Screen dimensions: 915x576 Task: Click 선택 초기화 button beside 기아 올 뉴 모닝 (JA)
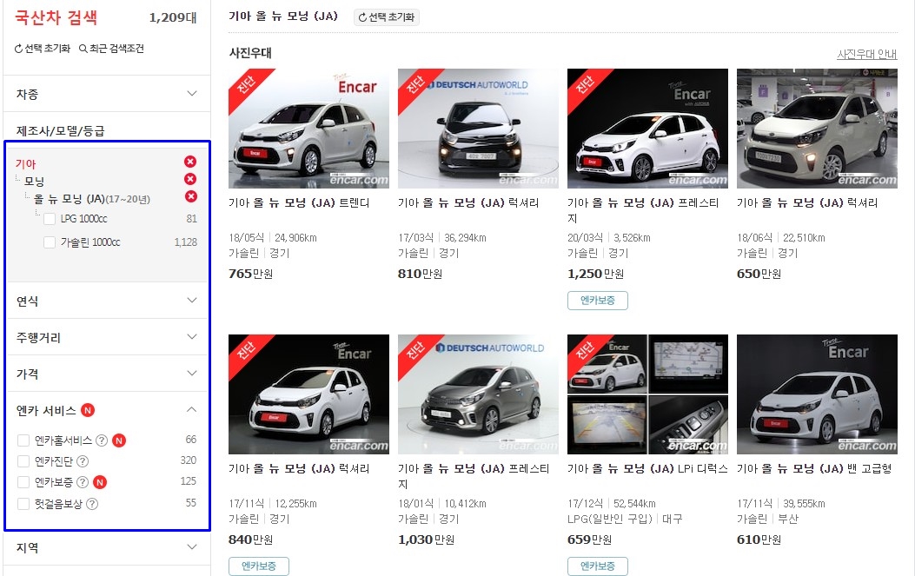(x=387, y=17)
